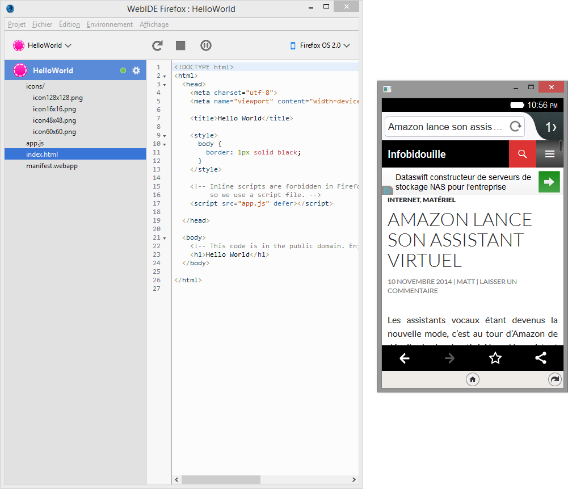Screen dimensions: 568x489
Task: Open the Fichier menu
Action: 42,24
